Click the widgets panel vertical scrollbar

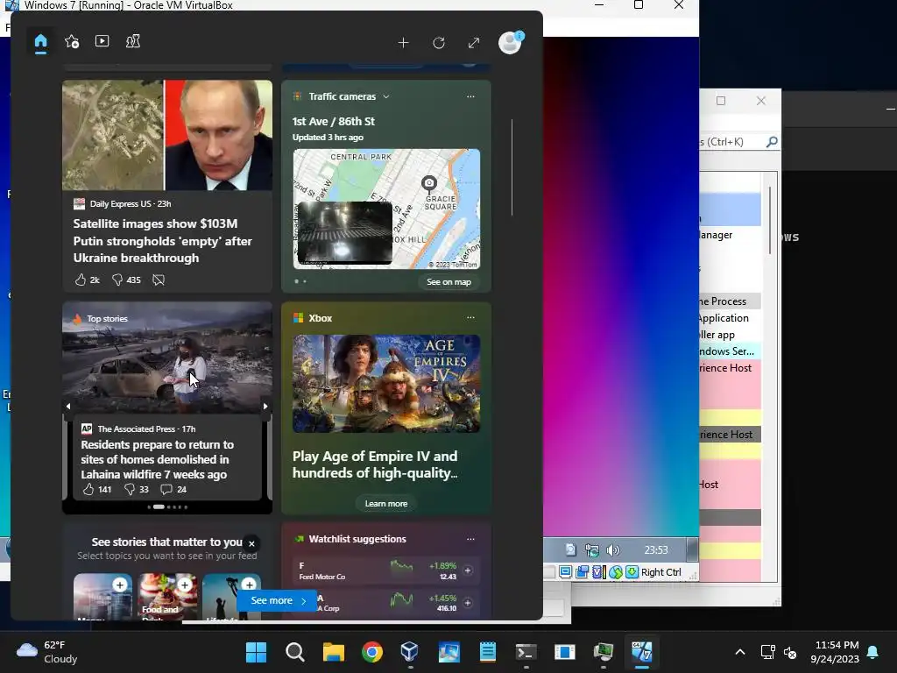(x=512, y=167)
